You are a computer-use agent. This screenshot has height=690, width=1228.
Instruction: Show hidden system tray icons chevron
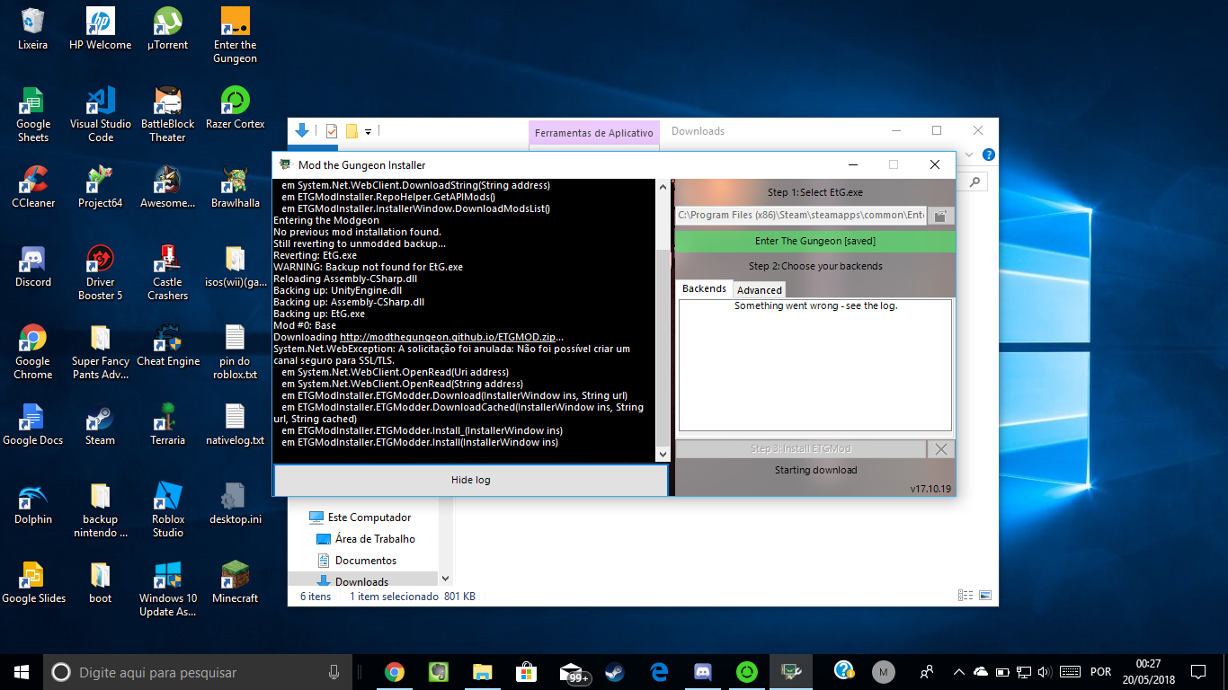(958, 671)
